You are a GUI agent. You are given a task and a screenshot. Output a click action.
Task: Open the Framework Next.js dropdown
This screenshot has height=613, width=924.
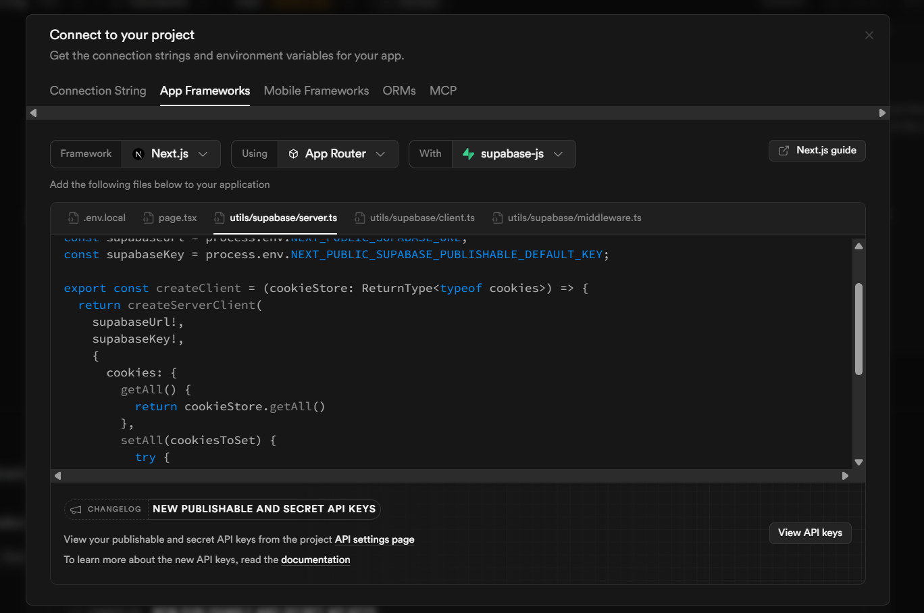tap(172, 154)
